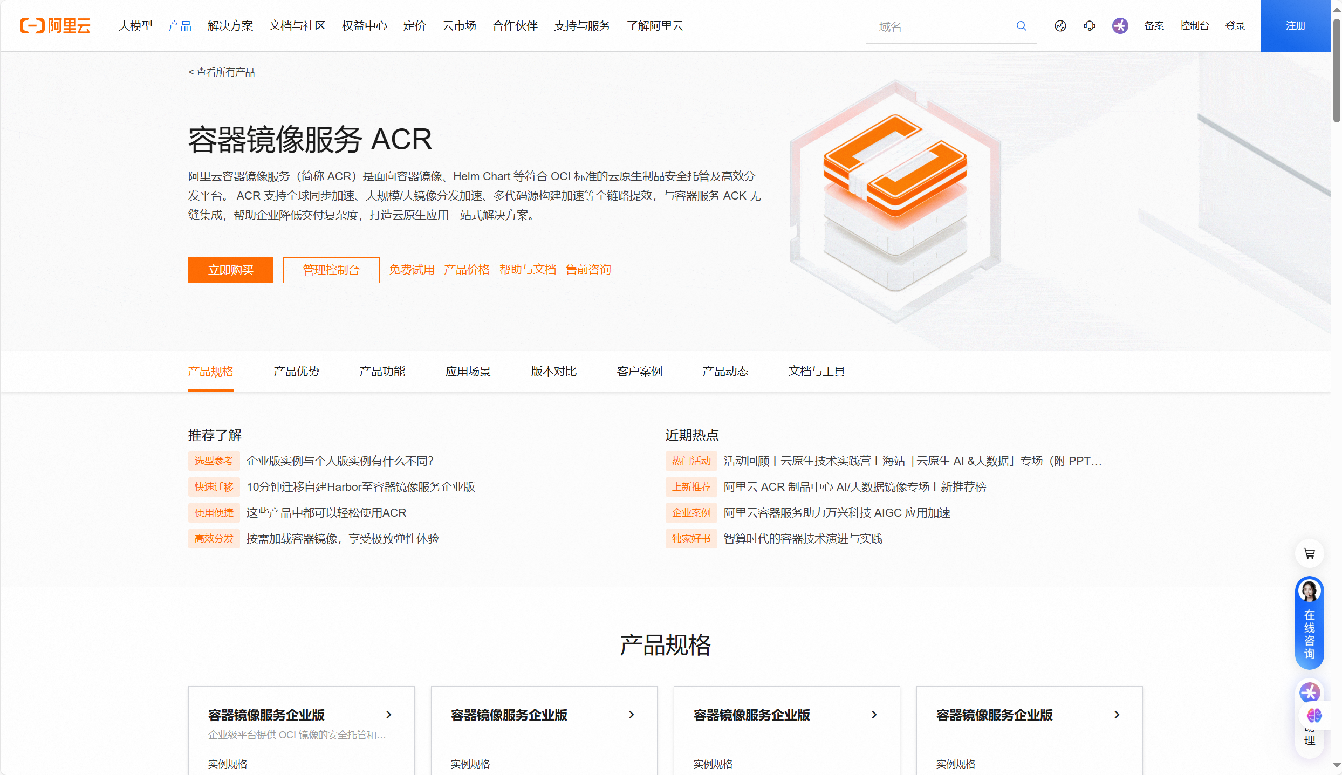The height and width of the screenshot is (775, 1342).
Task: Click the floating purple AI helper icon
Action: click(1310, 692)
